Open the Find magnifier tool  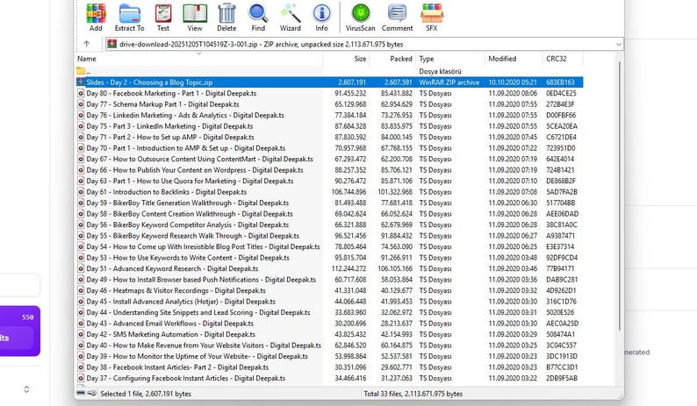click(258, 18)
